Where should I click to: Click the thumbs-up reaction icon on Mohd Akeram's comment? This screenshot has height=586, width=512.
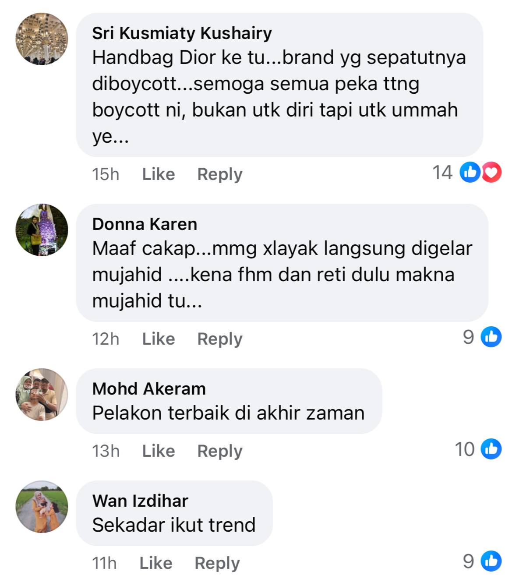(x=491, y=449)
